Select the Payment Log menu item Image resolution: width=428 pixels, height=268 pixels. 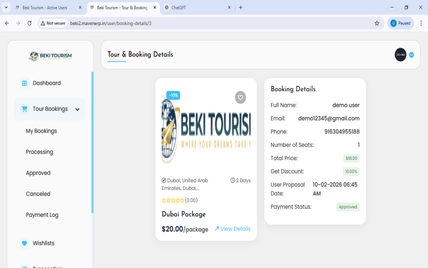coord(42,215)
